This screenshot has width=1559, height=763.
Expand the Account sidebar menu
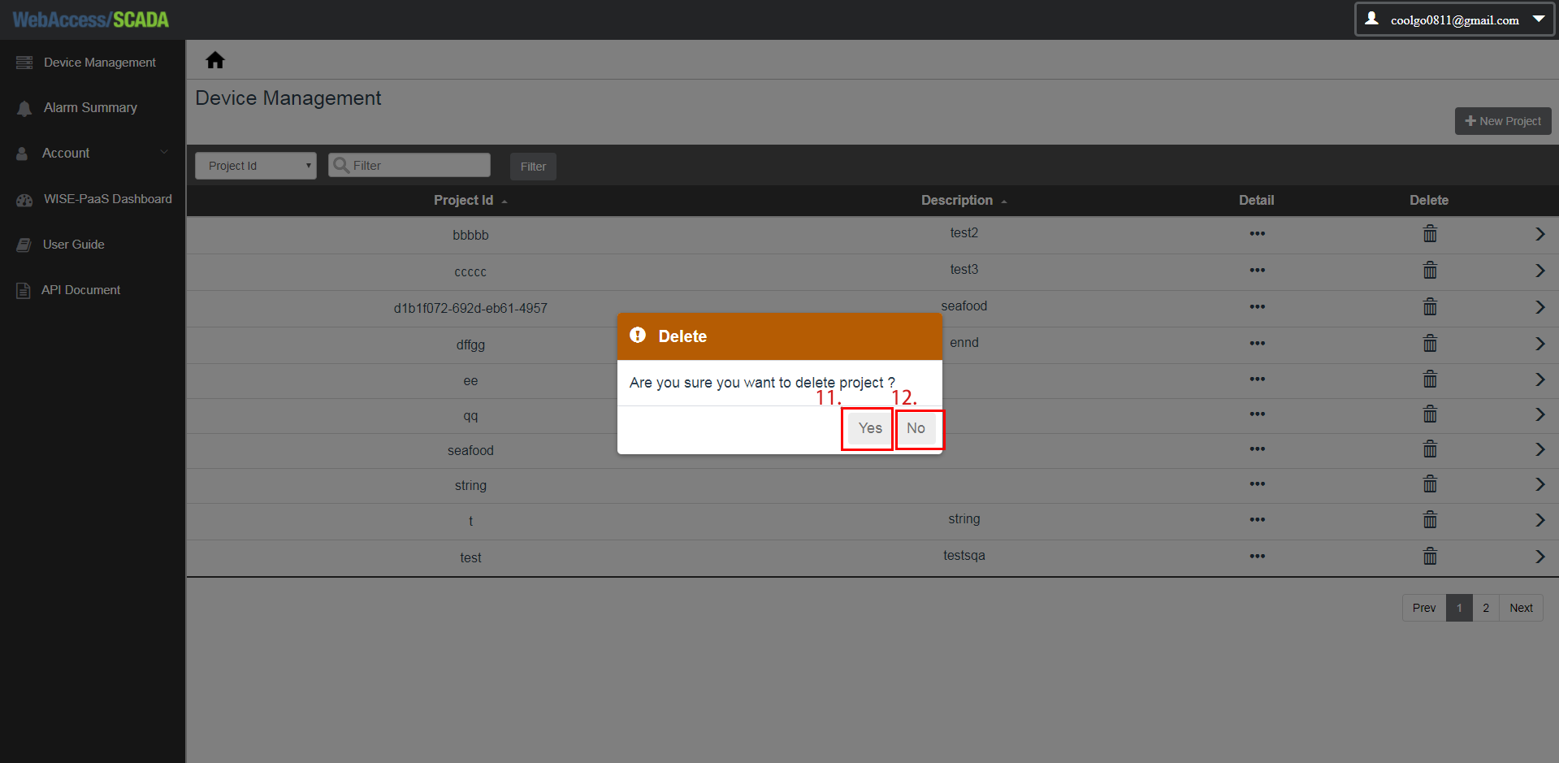[93, 153]
